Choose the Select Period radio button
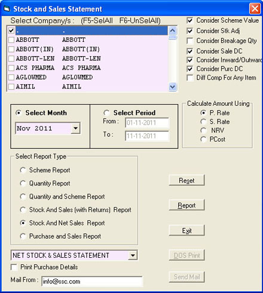263x293 pixels. (106, 113)
